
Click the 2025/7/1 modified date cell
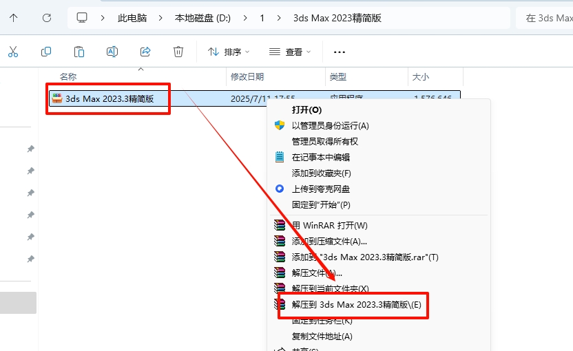[263, 98]
